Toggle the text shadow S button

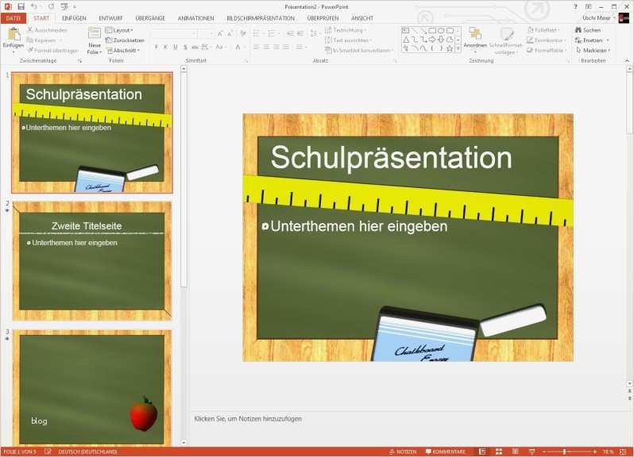pos(185,48)
